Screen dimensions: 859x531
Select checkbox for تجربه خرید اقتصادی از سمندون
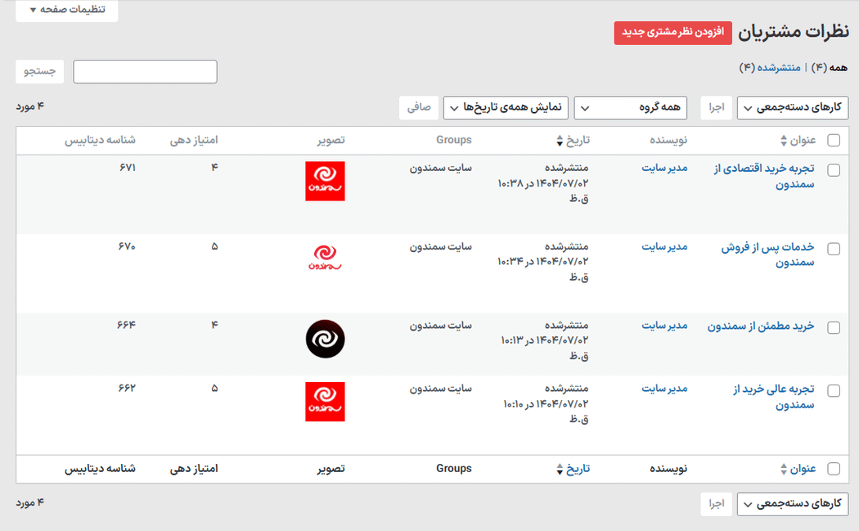(x=834, y=170)
